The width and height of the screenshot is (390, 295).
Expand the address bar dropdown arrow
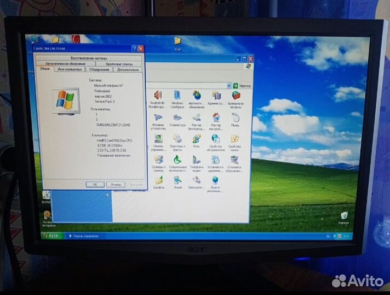(x=230, y=86)
